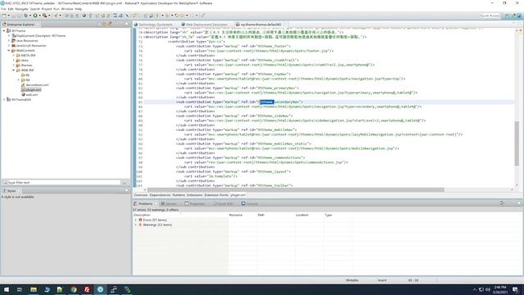Open the Window menu

67,9
